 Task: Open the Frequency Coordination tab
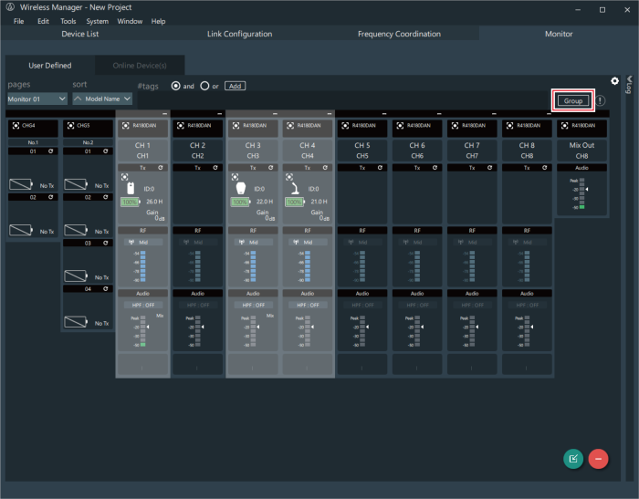tap(399, 34)
